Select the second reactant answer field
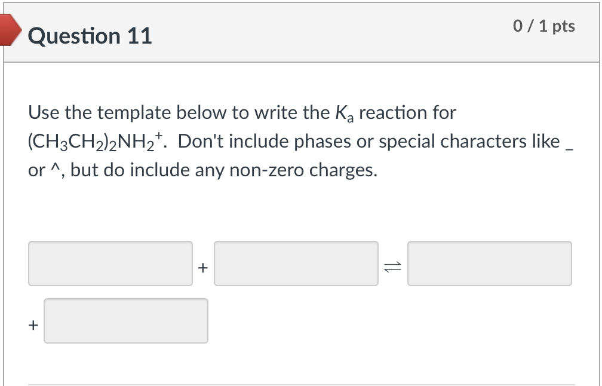Screen dimensions: 602x386 point(296,264)
